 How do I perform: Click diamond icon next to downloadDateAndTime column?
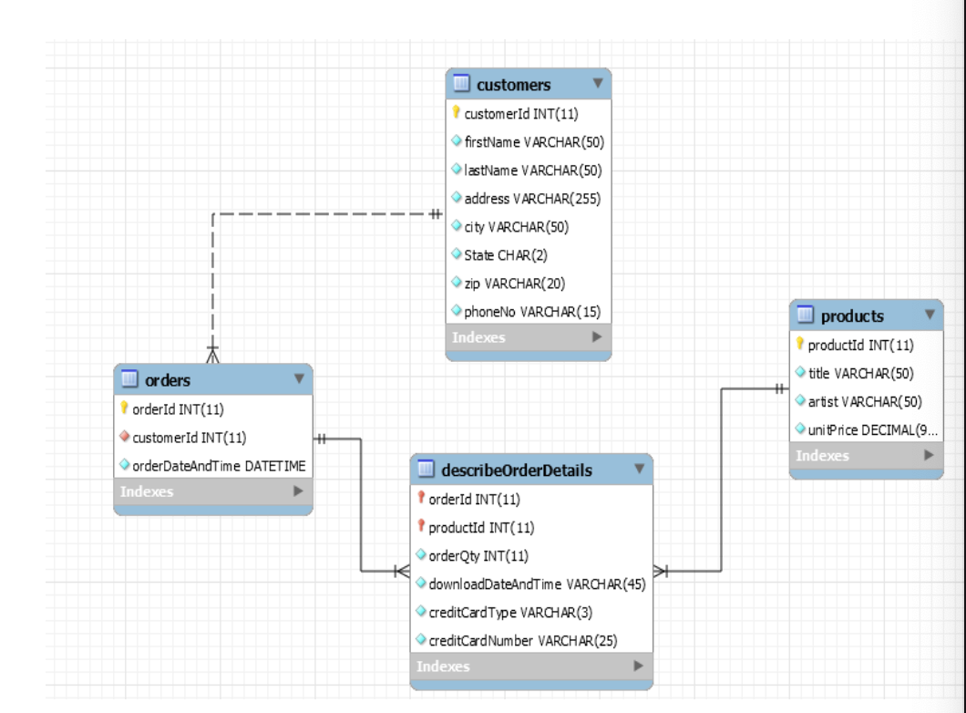pyautogui.click(x=421, y=583)
